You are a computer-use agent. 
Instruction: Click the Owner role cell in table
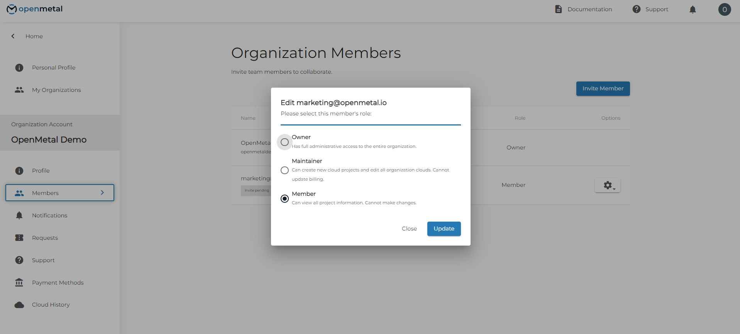pyautogui.click(x=516, y=148)
